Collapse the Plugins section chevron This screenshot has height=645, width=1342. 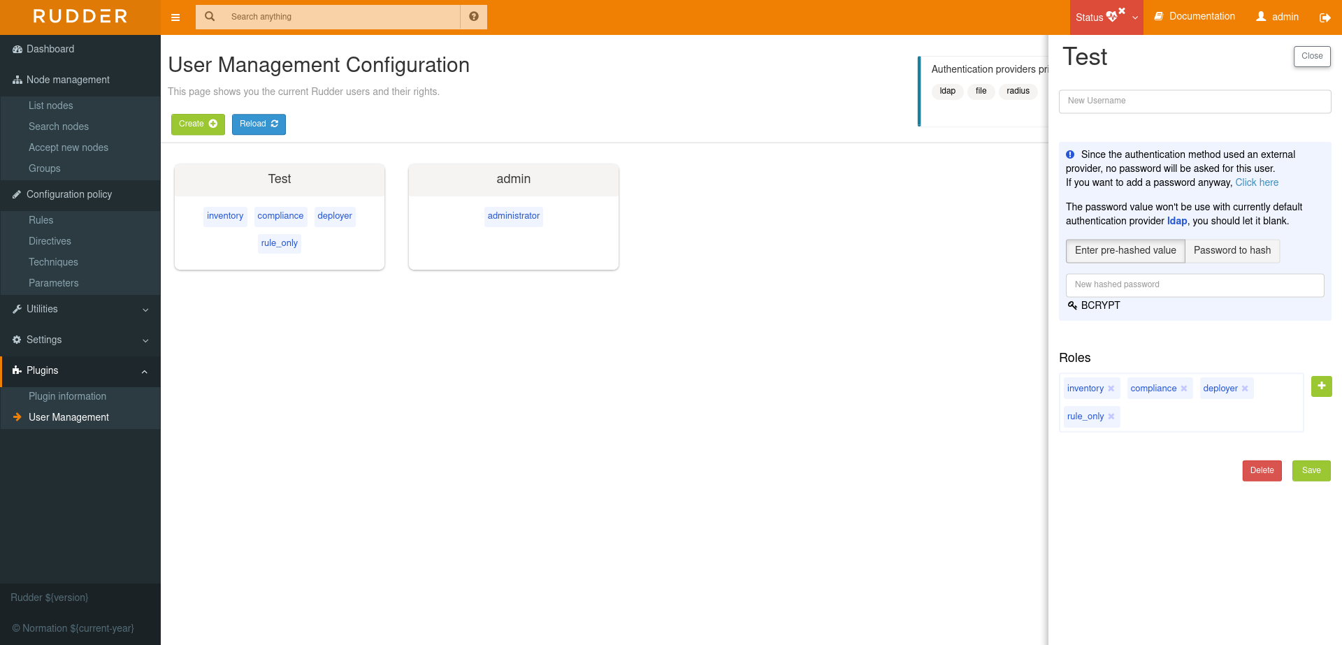coord(145,372)
